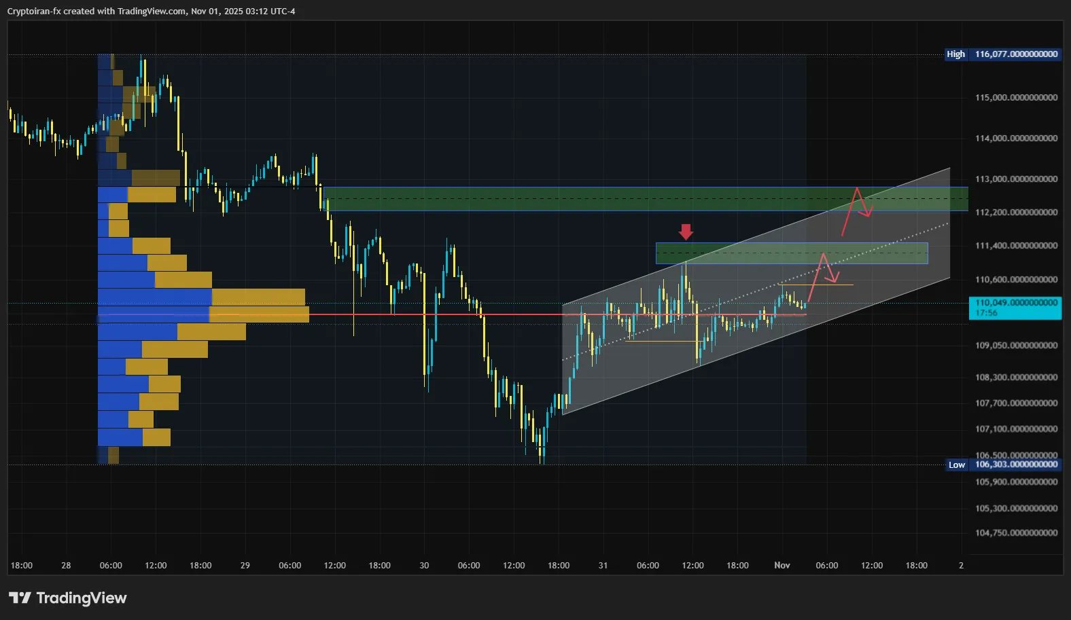Click the Low price label tag
The width and height of the screenshot is (1071, 620).
tap(956, 465)
